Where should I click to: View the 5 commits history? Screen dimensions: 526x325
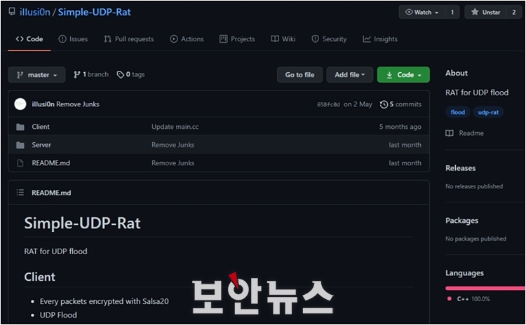point(400,104)
